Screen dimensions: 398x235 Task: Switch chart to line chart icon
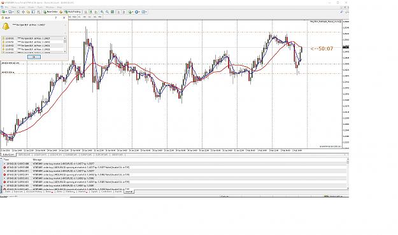coord(96,12)
